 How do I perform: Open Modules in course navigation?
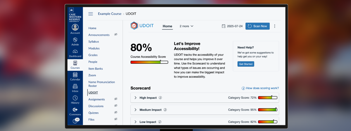[x=94, y=48]
